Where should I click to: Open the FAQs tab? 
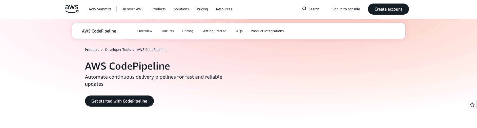(x=239, y=31)
